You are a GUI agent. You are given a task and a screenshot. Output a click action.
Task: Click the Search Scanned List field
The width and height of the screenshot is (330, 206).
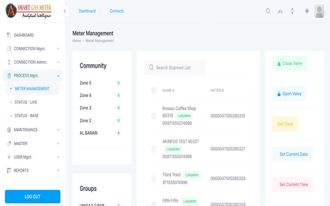tap(177, 68)
